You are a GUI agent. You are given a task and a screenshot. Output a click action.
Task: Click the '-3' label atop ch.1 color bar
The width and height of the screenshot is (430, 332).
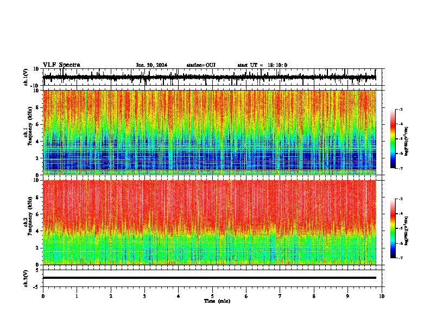400,110
